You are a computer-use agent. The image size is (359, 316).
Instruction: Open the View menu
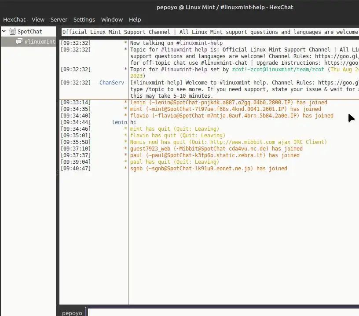click(38, 20)
